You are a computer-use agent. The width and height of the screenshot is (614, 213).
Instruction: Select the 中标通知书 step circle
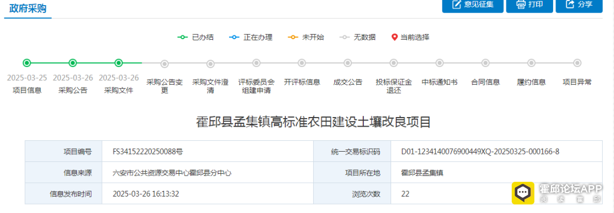(439, 63)
